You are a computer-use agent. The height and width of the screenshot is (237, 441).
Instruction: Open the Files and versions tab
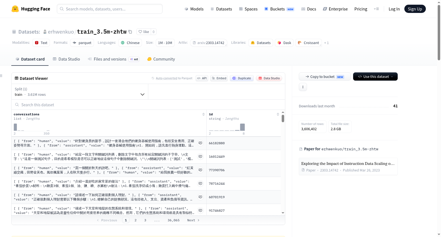click(x=114, y=59)
